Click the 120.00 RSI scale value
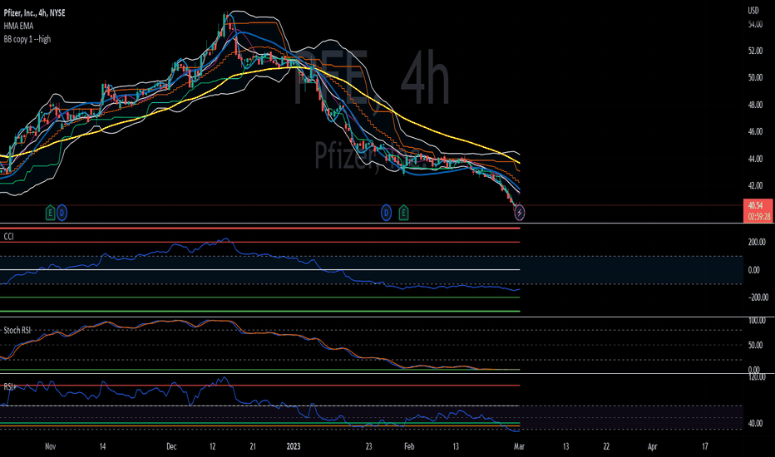This screenshot has width=775, height=457. pyautogui.click(x=757, y=377)
